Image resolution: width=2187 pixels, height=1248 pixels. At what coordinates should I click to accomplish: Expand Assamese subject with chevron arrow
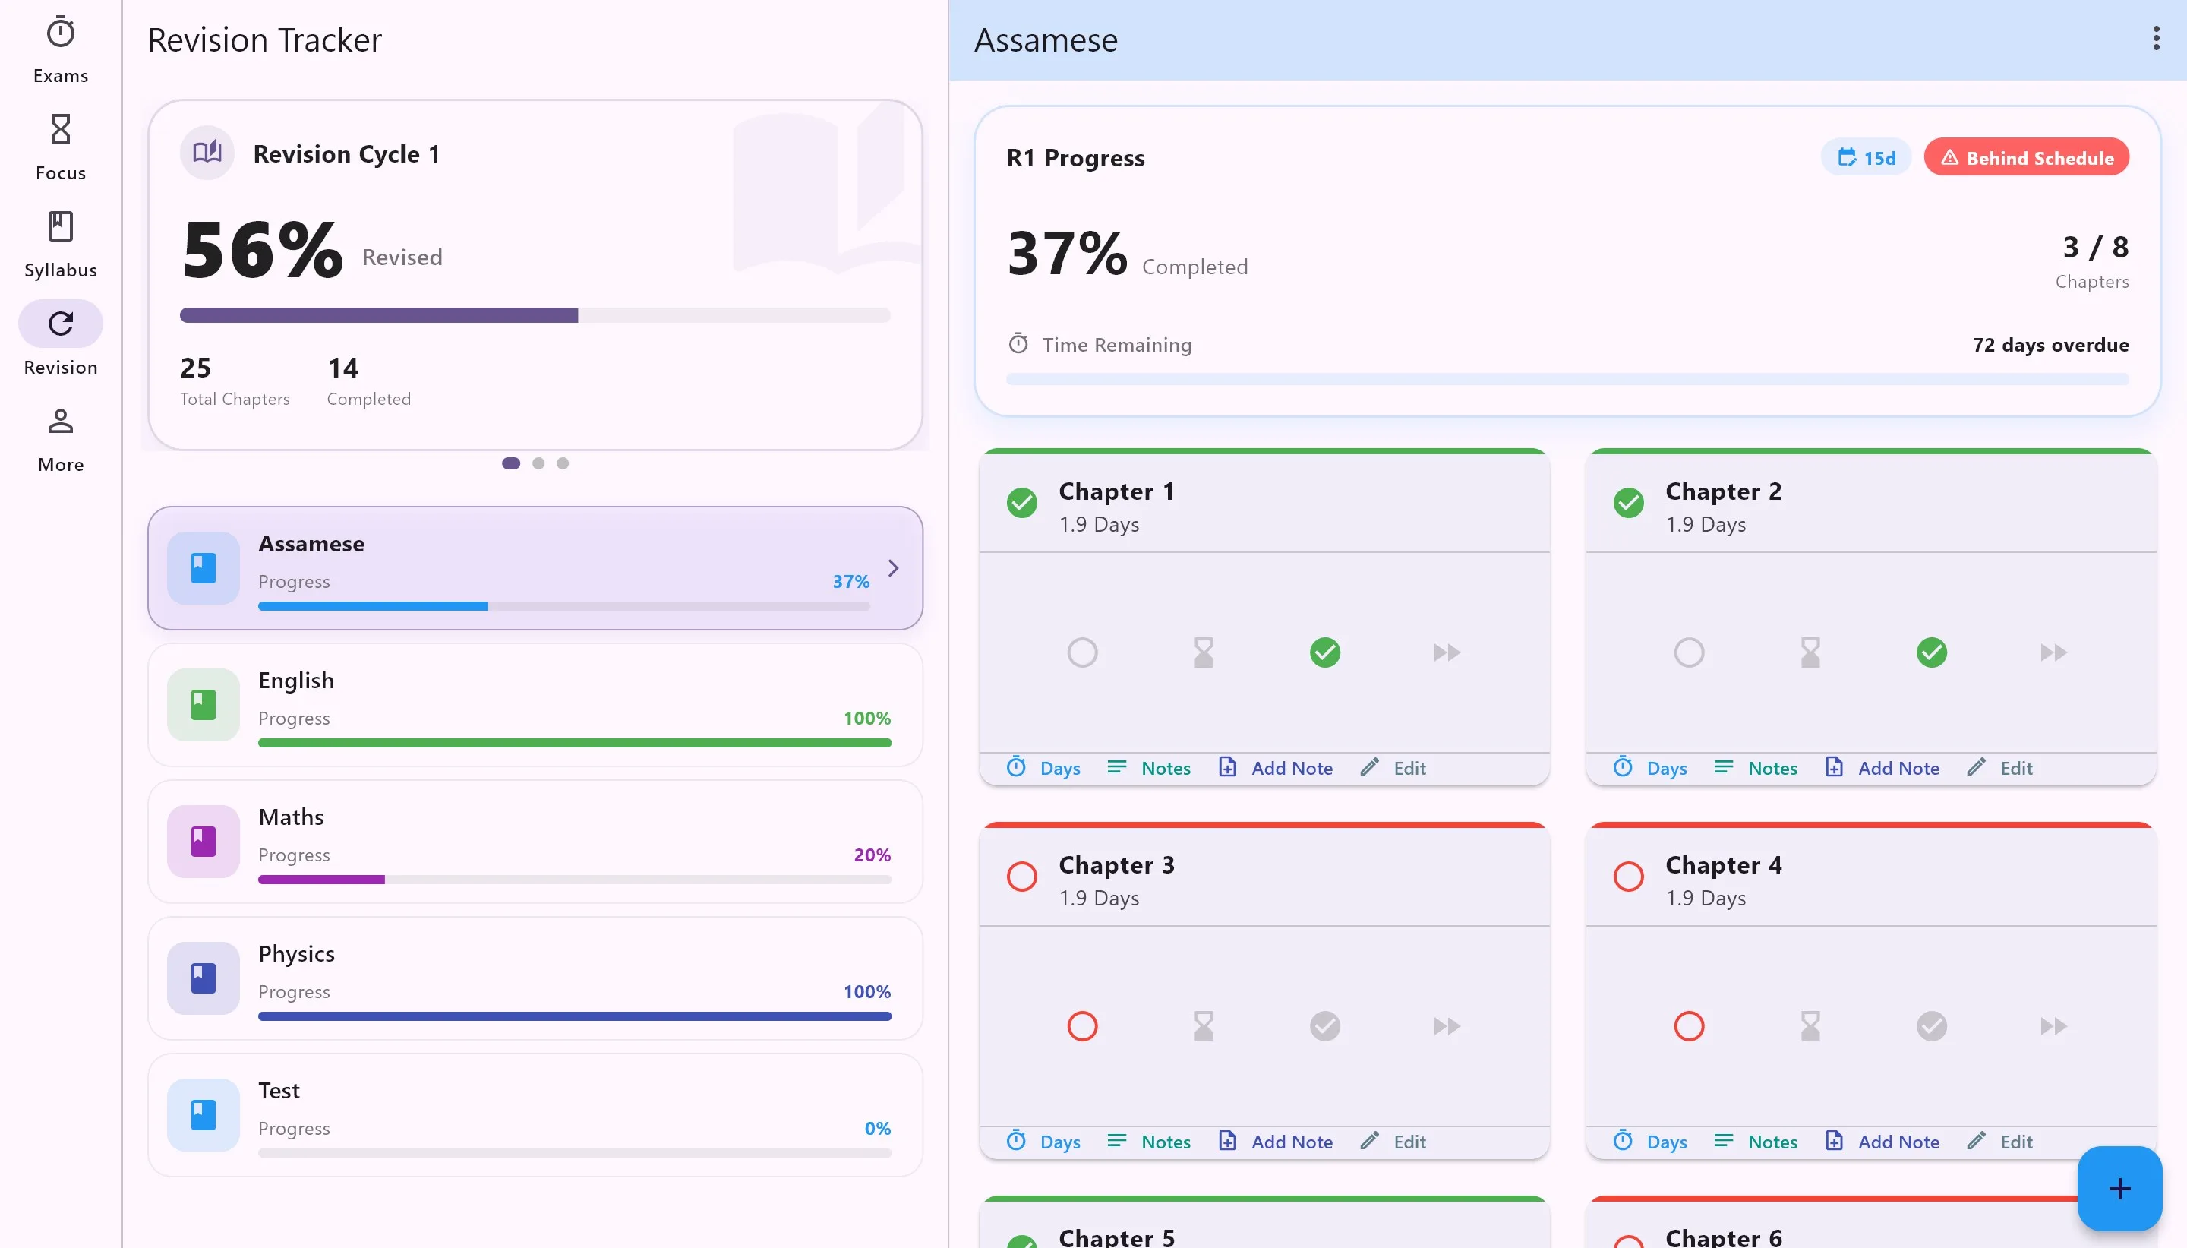point(892,568)
